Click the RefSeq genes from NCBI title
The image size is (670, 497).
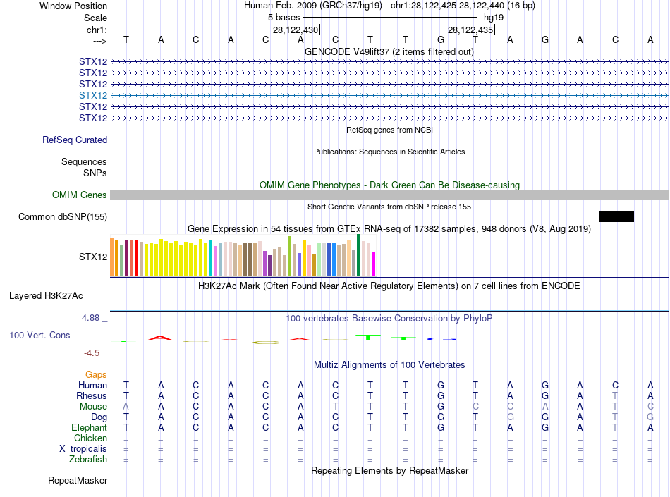[x=390, y=130]
